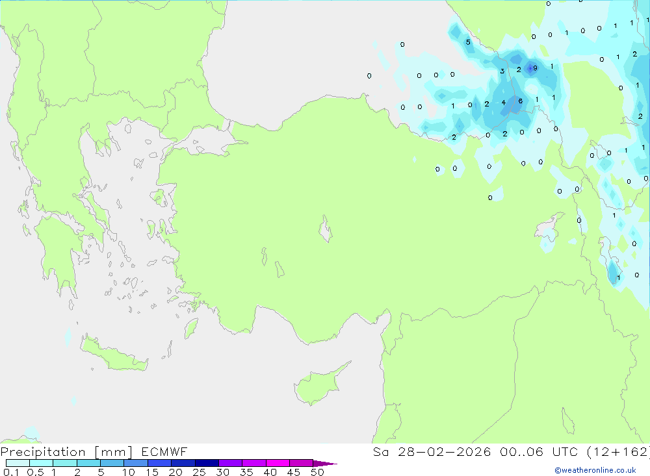Click the precipitation value '3' on the map

502,71
